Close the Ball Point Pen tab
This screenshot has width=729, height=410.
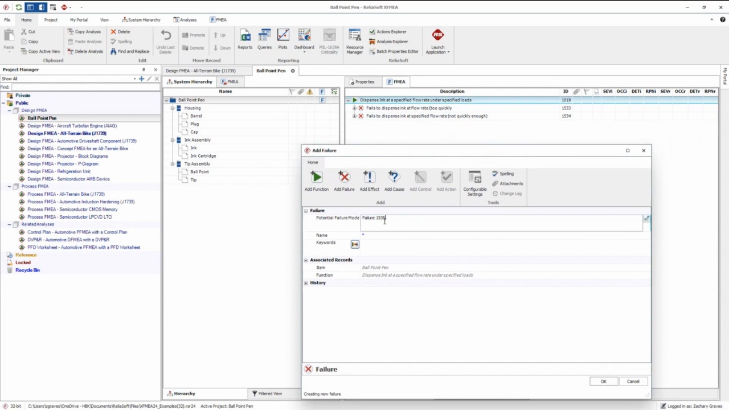pos(293,71)
